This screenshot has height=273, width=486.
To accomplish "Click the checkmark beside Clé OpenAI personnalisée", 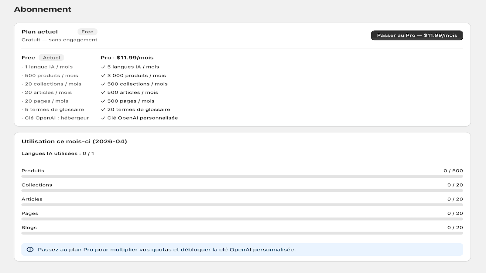I will (x=103, y=118).
